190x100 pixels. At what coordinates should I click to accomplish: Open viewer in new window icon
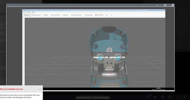pos(165,5)
